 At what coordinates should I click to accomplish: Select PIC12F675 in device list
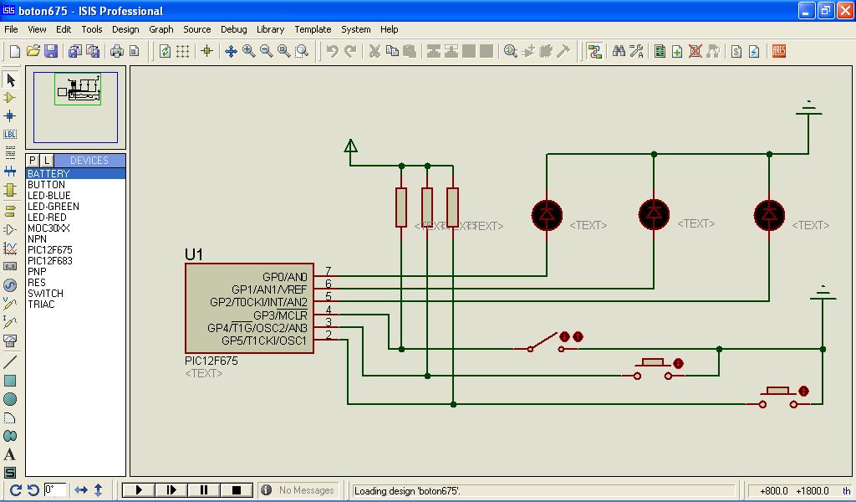point(76,249)
